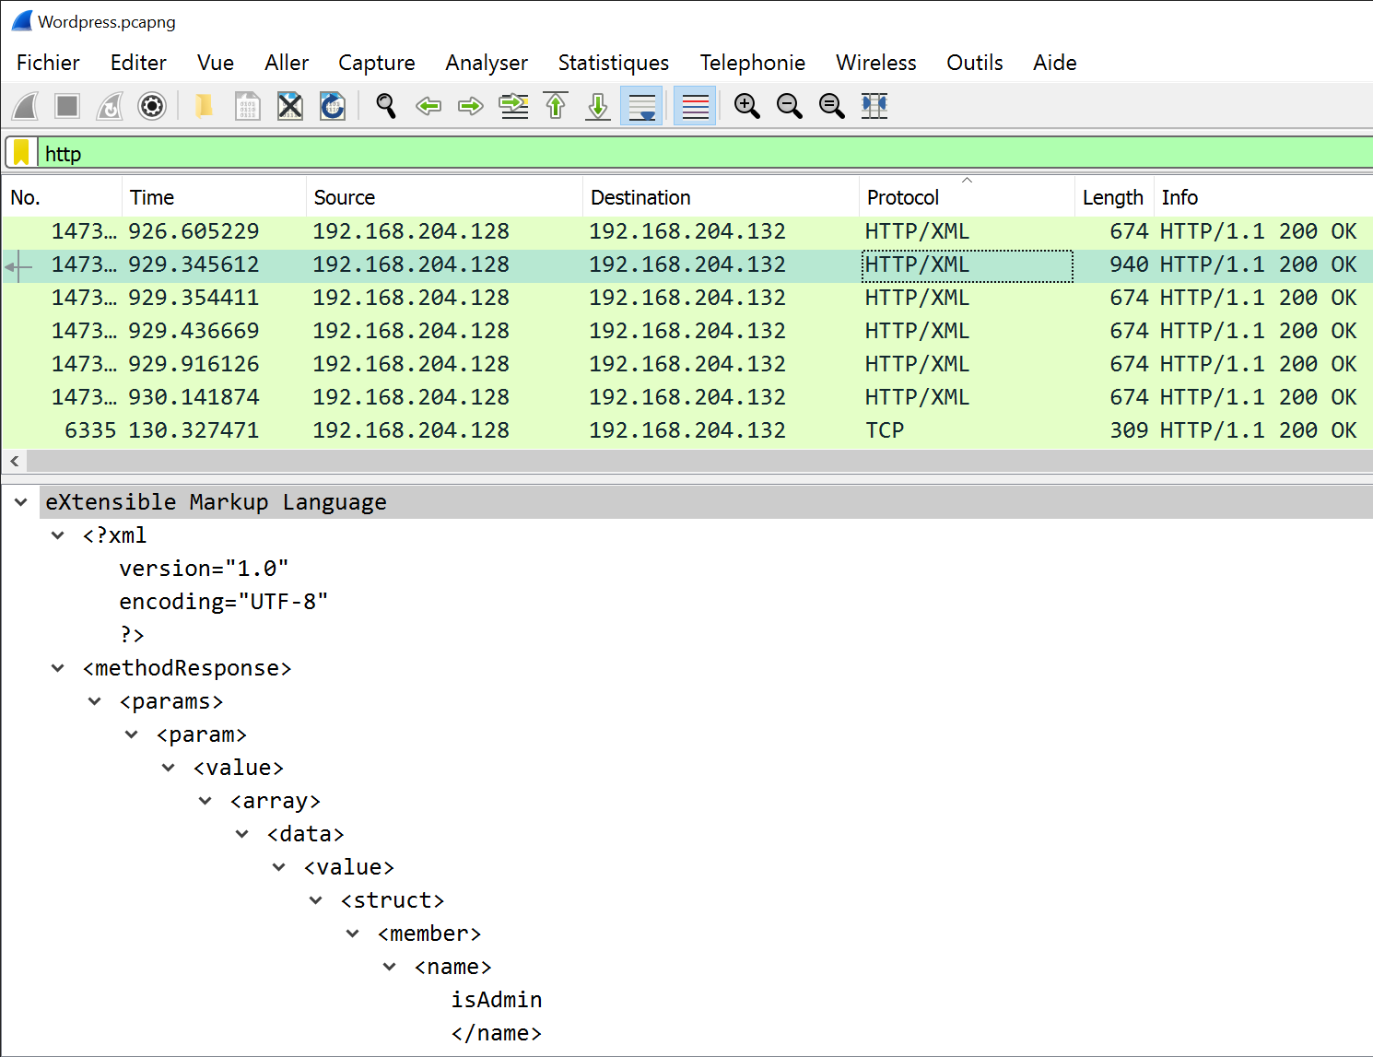Select the encoding="UTF-8" line

(224, 602)
